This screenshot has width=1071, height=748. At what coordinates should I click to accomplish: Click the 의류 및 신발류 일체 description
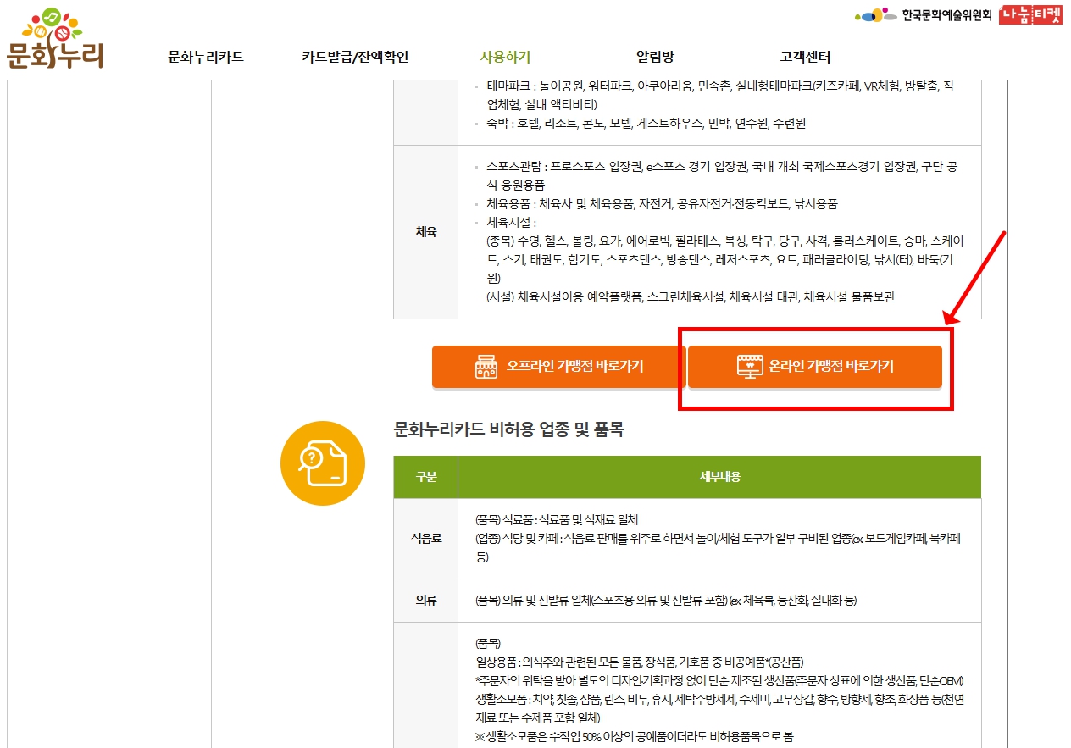click(667, 601)
